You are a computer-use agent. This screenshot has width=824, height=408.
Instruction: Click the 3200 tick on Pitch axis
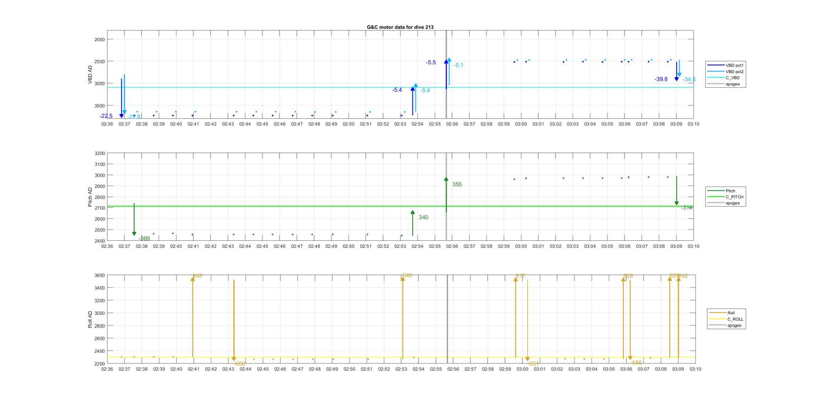tap(99, 153)
